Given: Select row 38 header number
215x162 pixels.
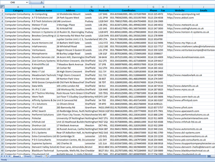Looking at the screenshot, I should (2, 143).
